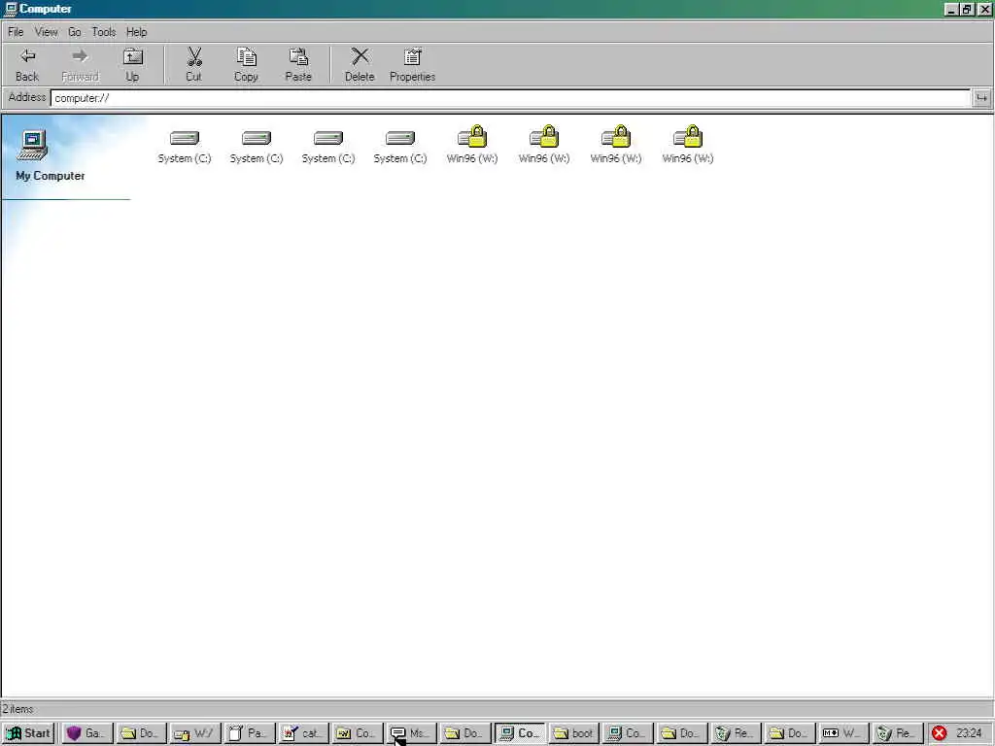Click the red X tray icon
Image resolution: width=995 pixels, height=746 pixels.
point(940,733)
